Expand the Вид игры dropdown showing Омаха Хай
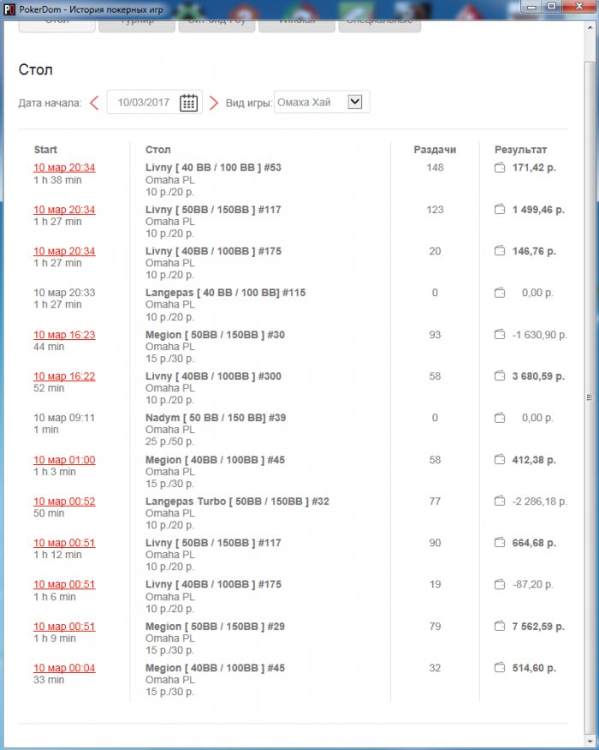Screen dimensions: 599x750 [355, 103]
